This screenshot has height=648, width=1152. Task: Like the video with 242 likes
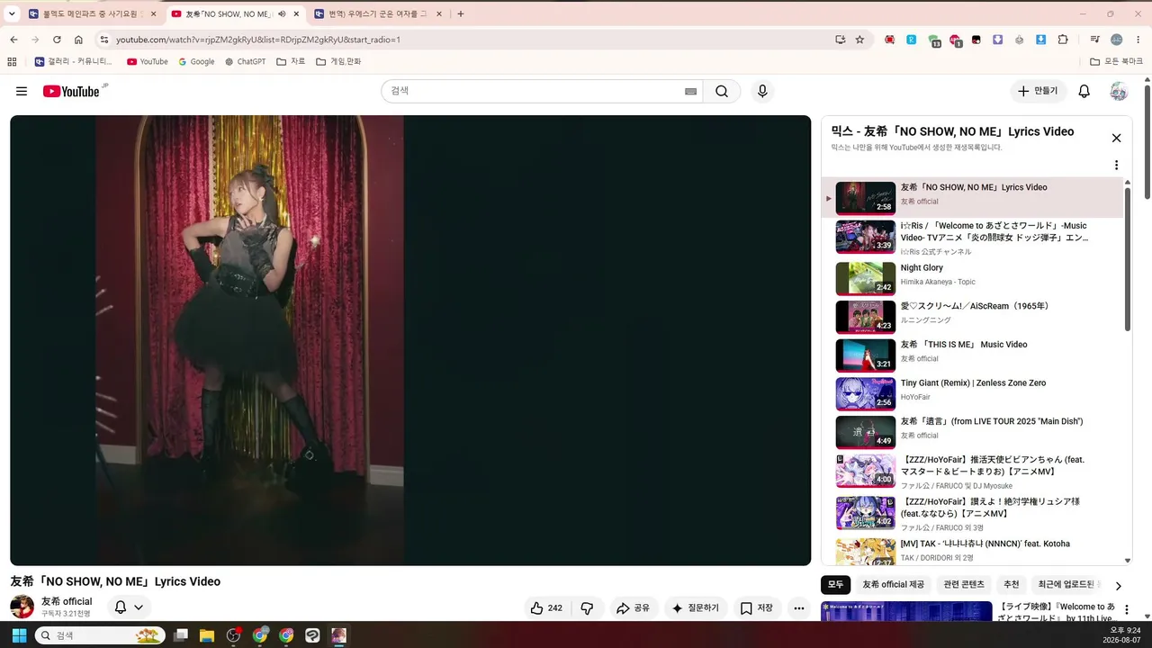click(547, 608)
